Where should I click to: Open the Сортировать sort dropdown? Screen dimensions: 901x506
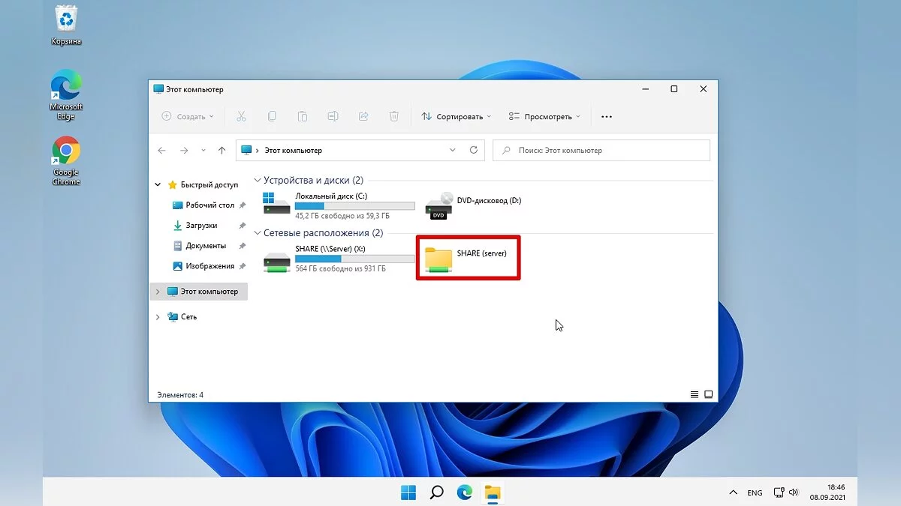coord(457,117)
